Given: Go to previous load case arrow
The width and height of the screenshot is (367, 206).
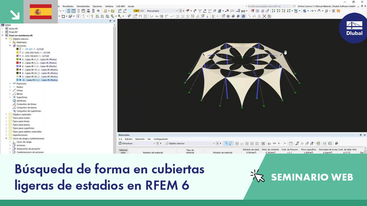Looking at the screenshot, I should (x=181, y=11).
